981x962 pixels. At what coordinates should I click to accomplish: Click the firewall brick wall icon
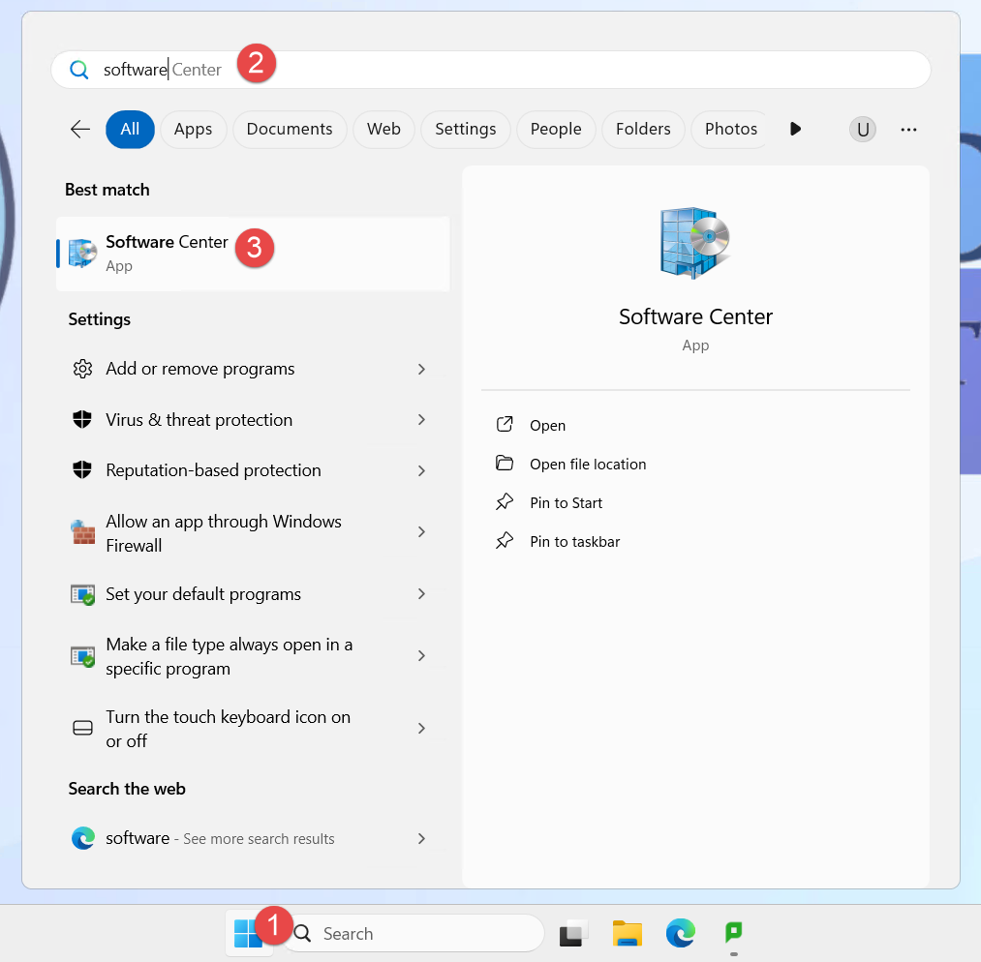point(82,532)
